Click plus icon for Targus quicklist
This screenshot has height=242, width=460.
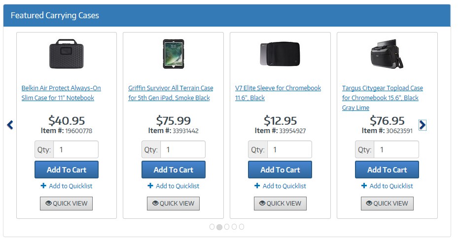click(x=364, y=186)
